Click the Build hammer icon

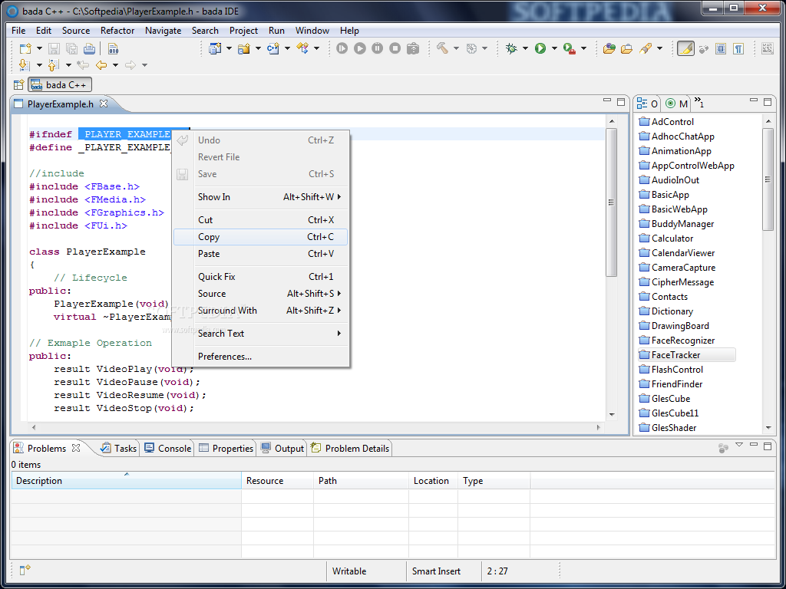tap(442, 48)
